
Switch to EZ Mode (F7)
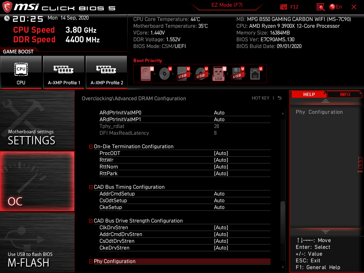(x=227, y=5)
